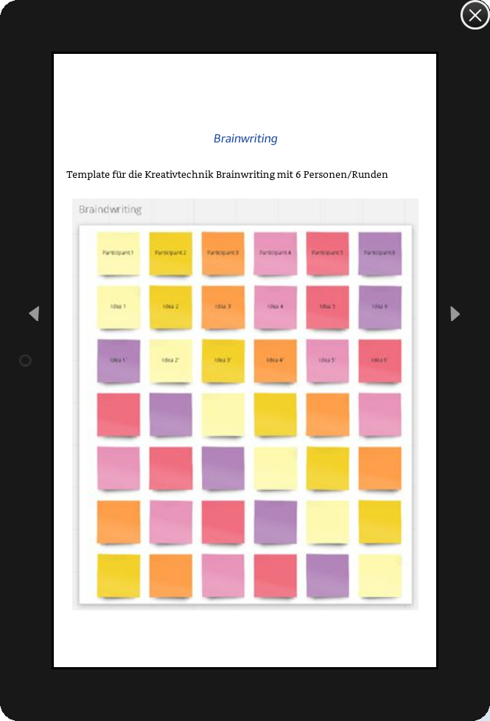Click the orange Idea 4' note
Image resolution: width=490 pixels, height=721 pixels.
coord(275,361)
